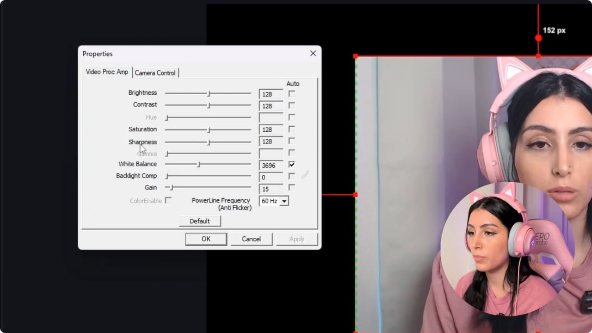Image resolution: width=592 pixels, height=333 pixels.
Task: Click the Cancel button
Action: point(251,239)
